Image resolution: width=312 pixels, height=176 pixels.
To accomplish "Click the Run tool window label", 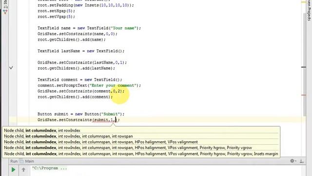I will [14, 161].
